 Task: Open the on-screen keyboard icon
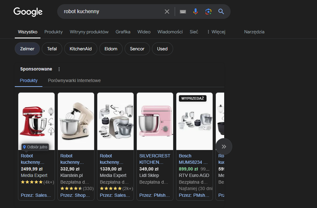click(183, 12)
